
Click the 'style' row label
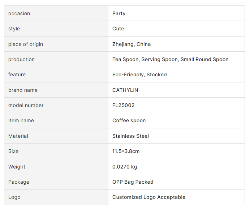[14, 29]
